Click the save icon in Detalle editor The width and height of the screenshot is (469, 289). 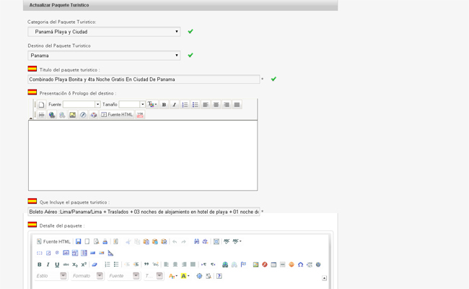[78, 242]
